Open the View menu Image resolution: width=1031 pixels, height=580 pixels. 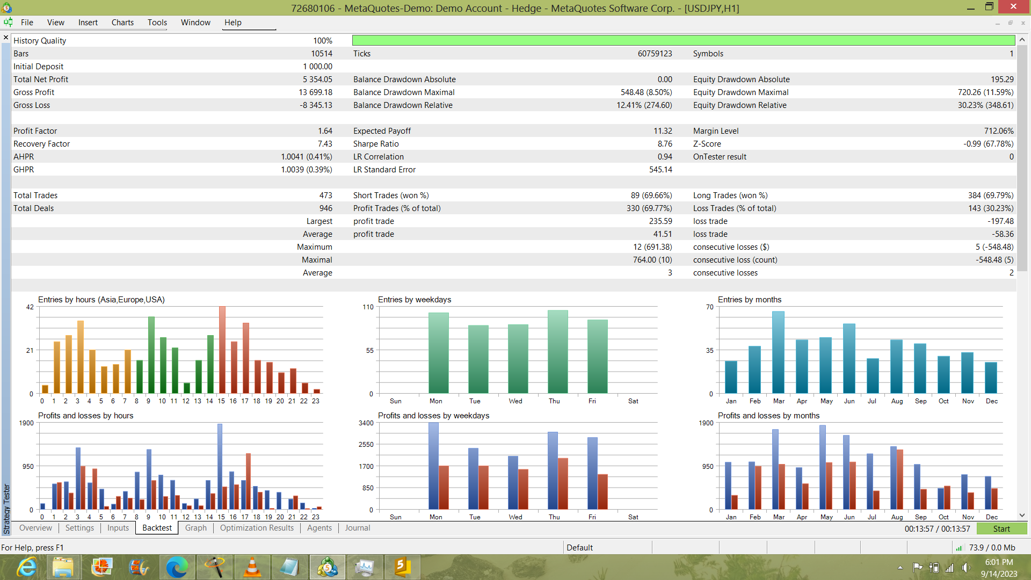[x=56, y=22]
